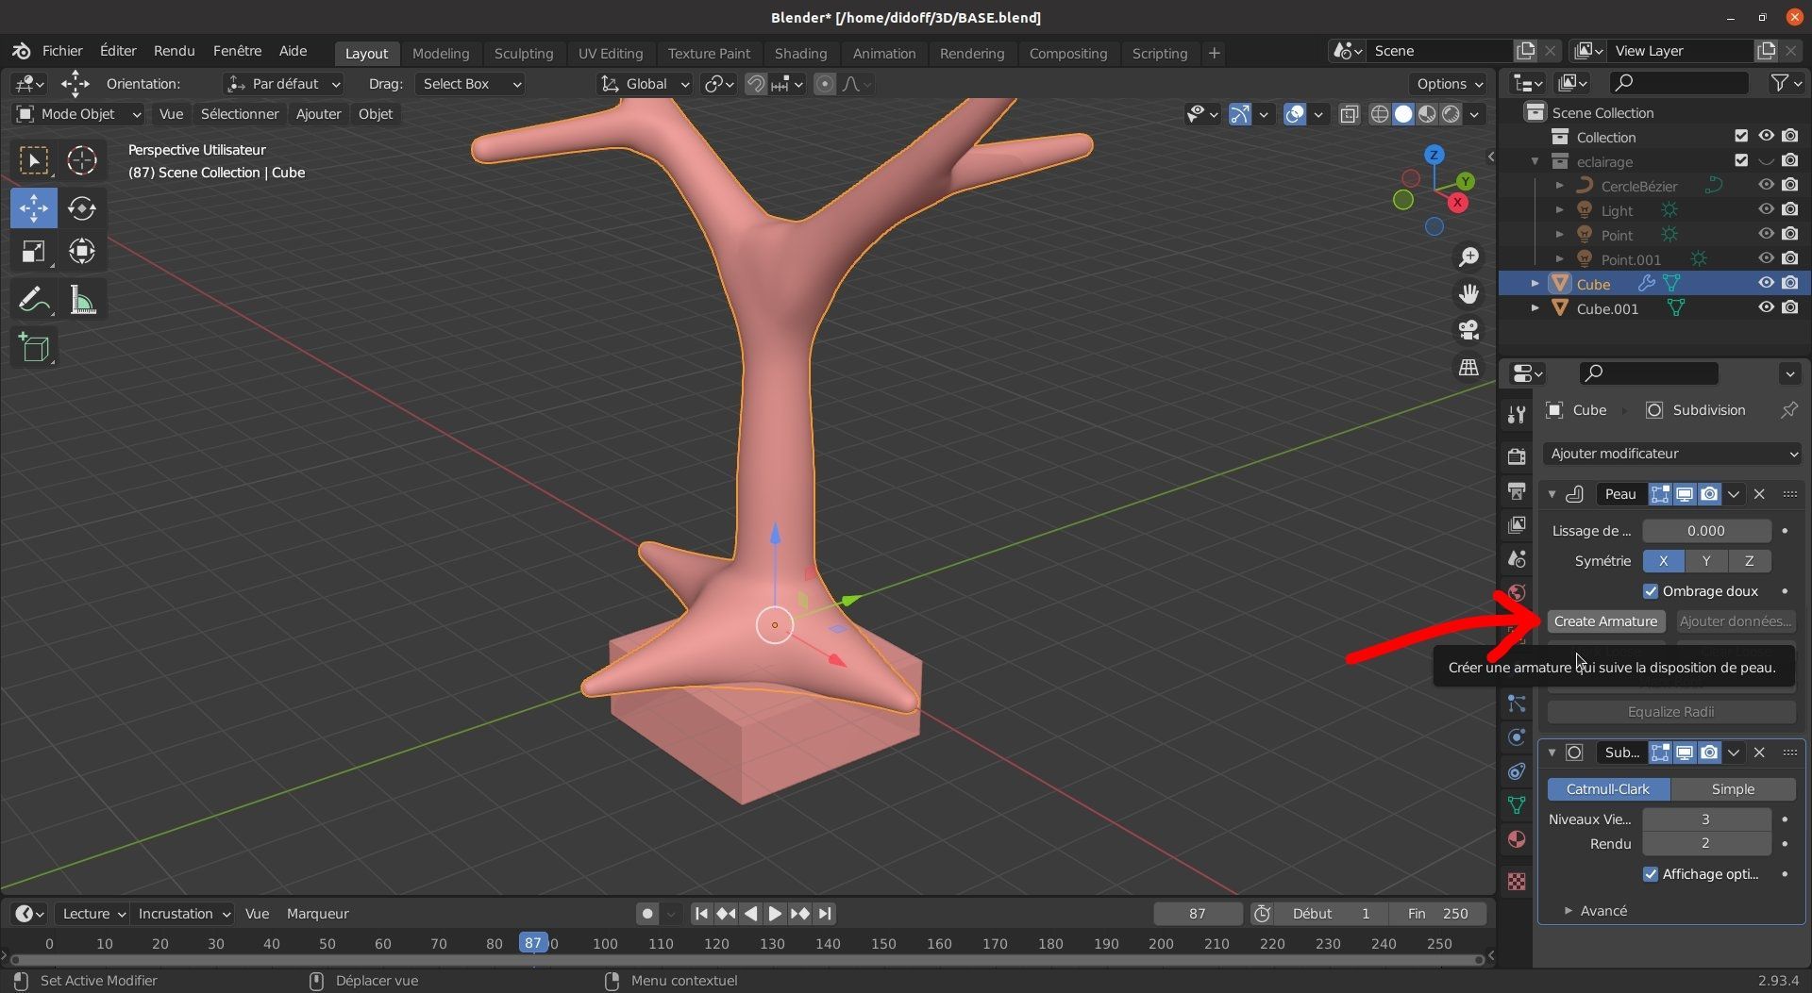Select the Measure tool
The height and width of the screenshot is (993, 1812).
pos(81,300)
